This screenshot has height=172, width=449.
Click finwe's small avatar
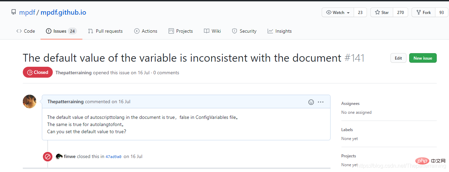59,156
